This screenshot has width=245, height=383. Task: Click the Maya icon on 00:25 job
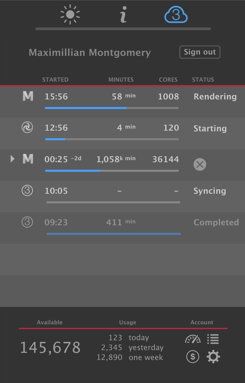click(x=28, y=159)
